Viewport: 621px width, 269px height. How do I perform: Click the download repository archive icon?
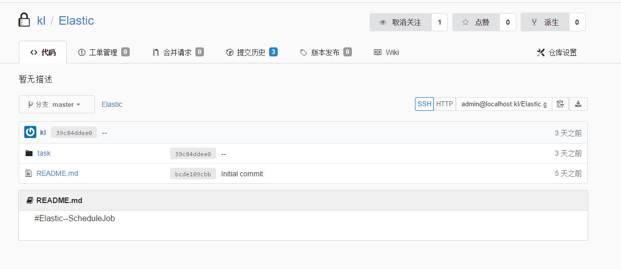click(x=578, y=104)
